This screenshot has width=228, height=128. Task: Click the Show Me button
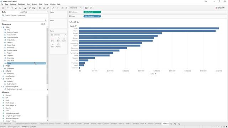220,8
